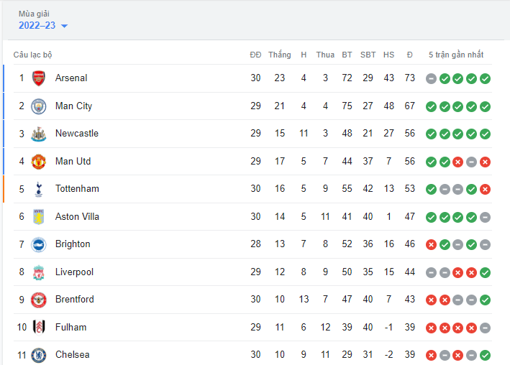
Task: Select the Fulham club crest
Action: point(38,328)
